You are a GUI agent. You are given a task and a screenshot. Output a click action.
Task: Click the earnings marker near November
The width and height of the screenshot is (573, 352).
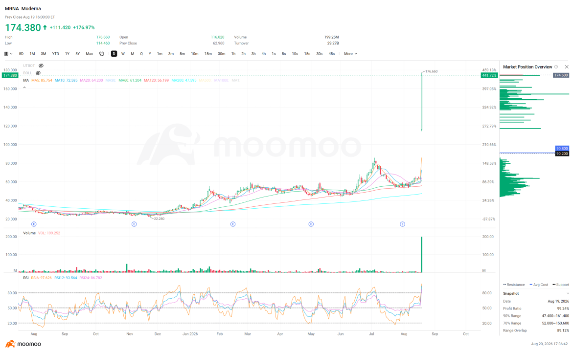point(134,224)
